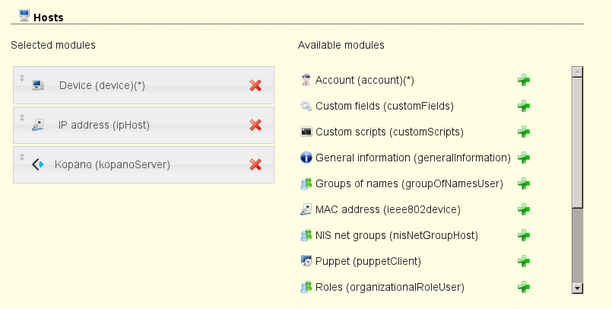Screen dimensions: 612x309
Task: Add the Groups of names module
Action: point(524,183)
